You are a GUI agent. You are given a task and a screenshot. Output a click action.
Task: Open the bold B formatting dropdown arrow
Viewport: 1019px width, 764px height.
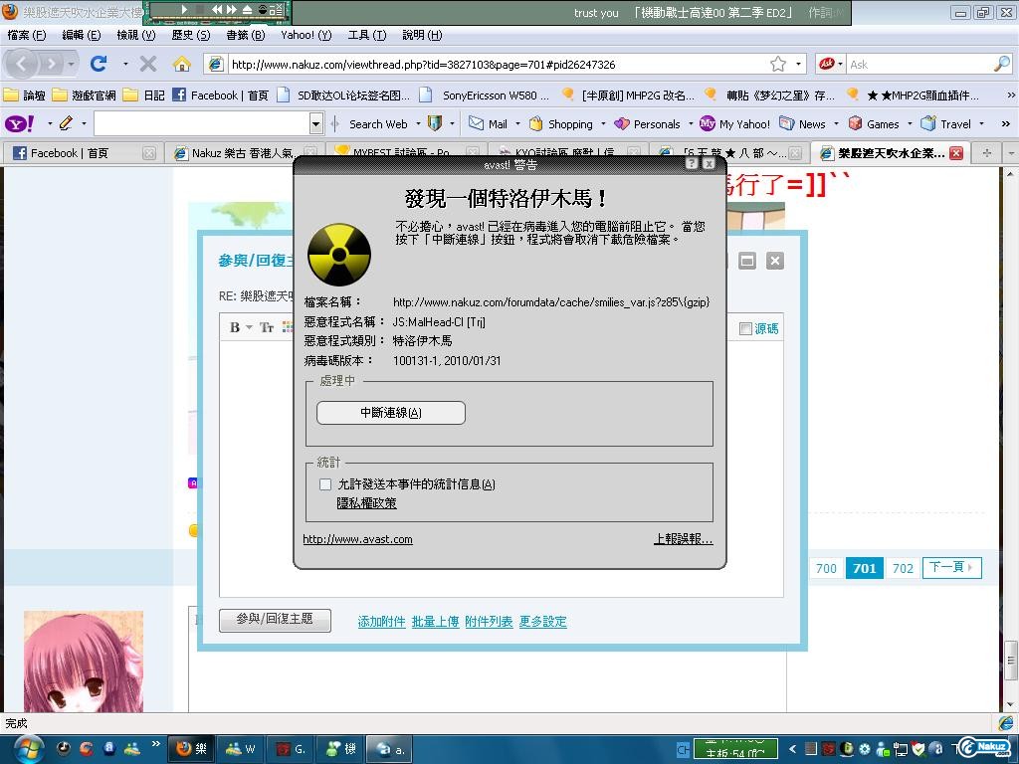coord(250,327)
